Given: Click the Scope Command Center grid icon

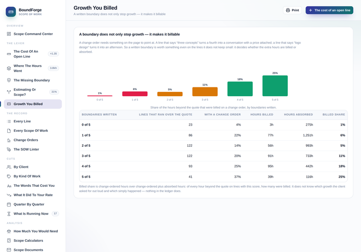Looking at the screenshot, I should tap(9, 34).
